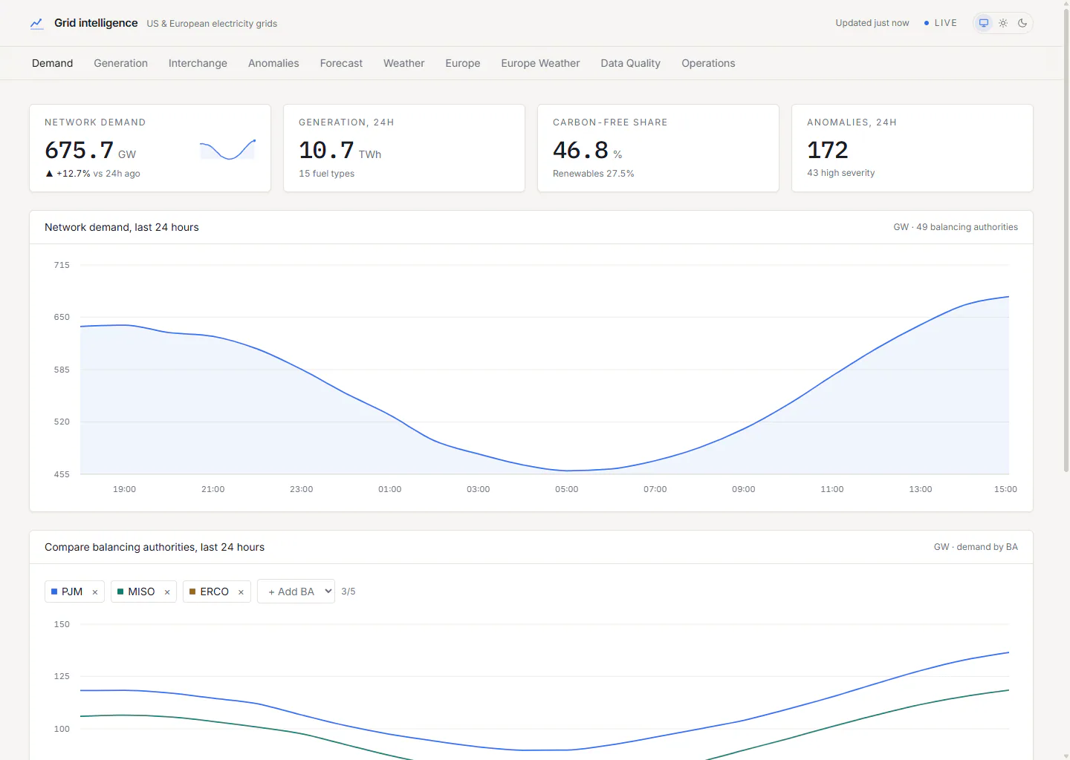Open the Europe Weather tab
Viewport: 1070px width, 760px height.
tap(540, 63)
